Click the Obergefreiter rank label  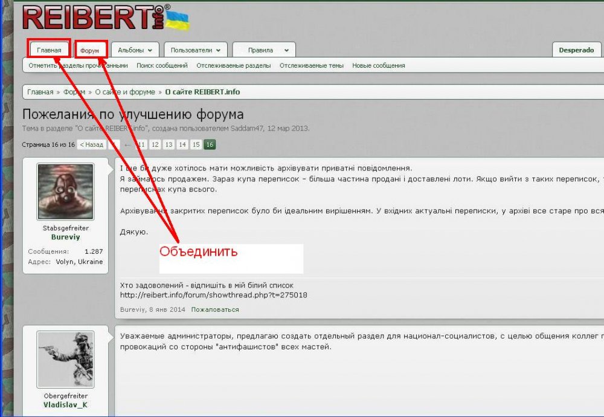coord(65,396)
